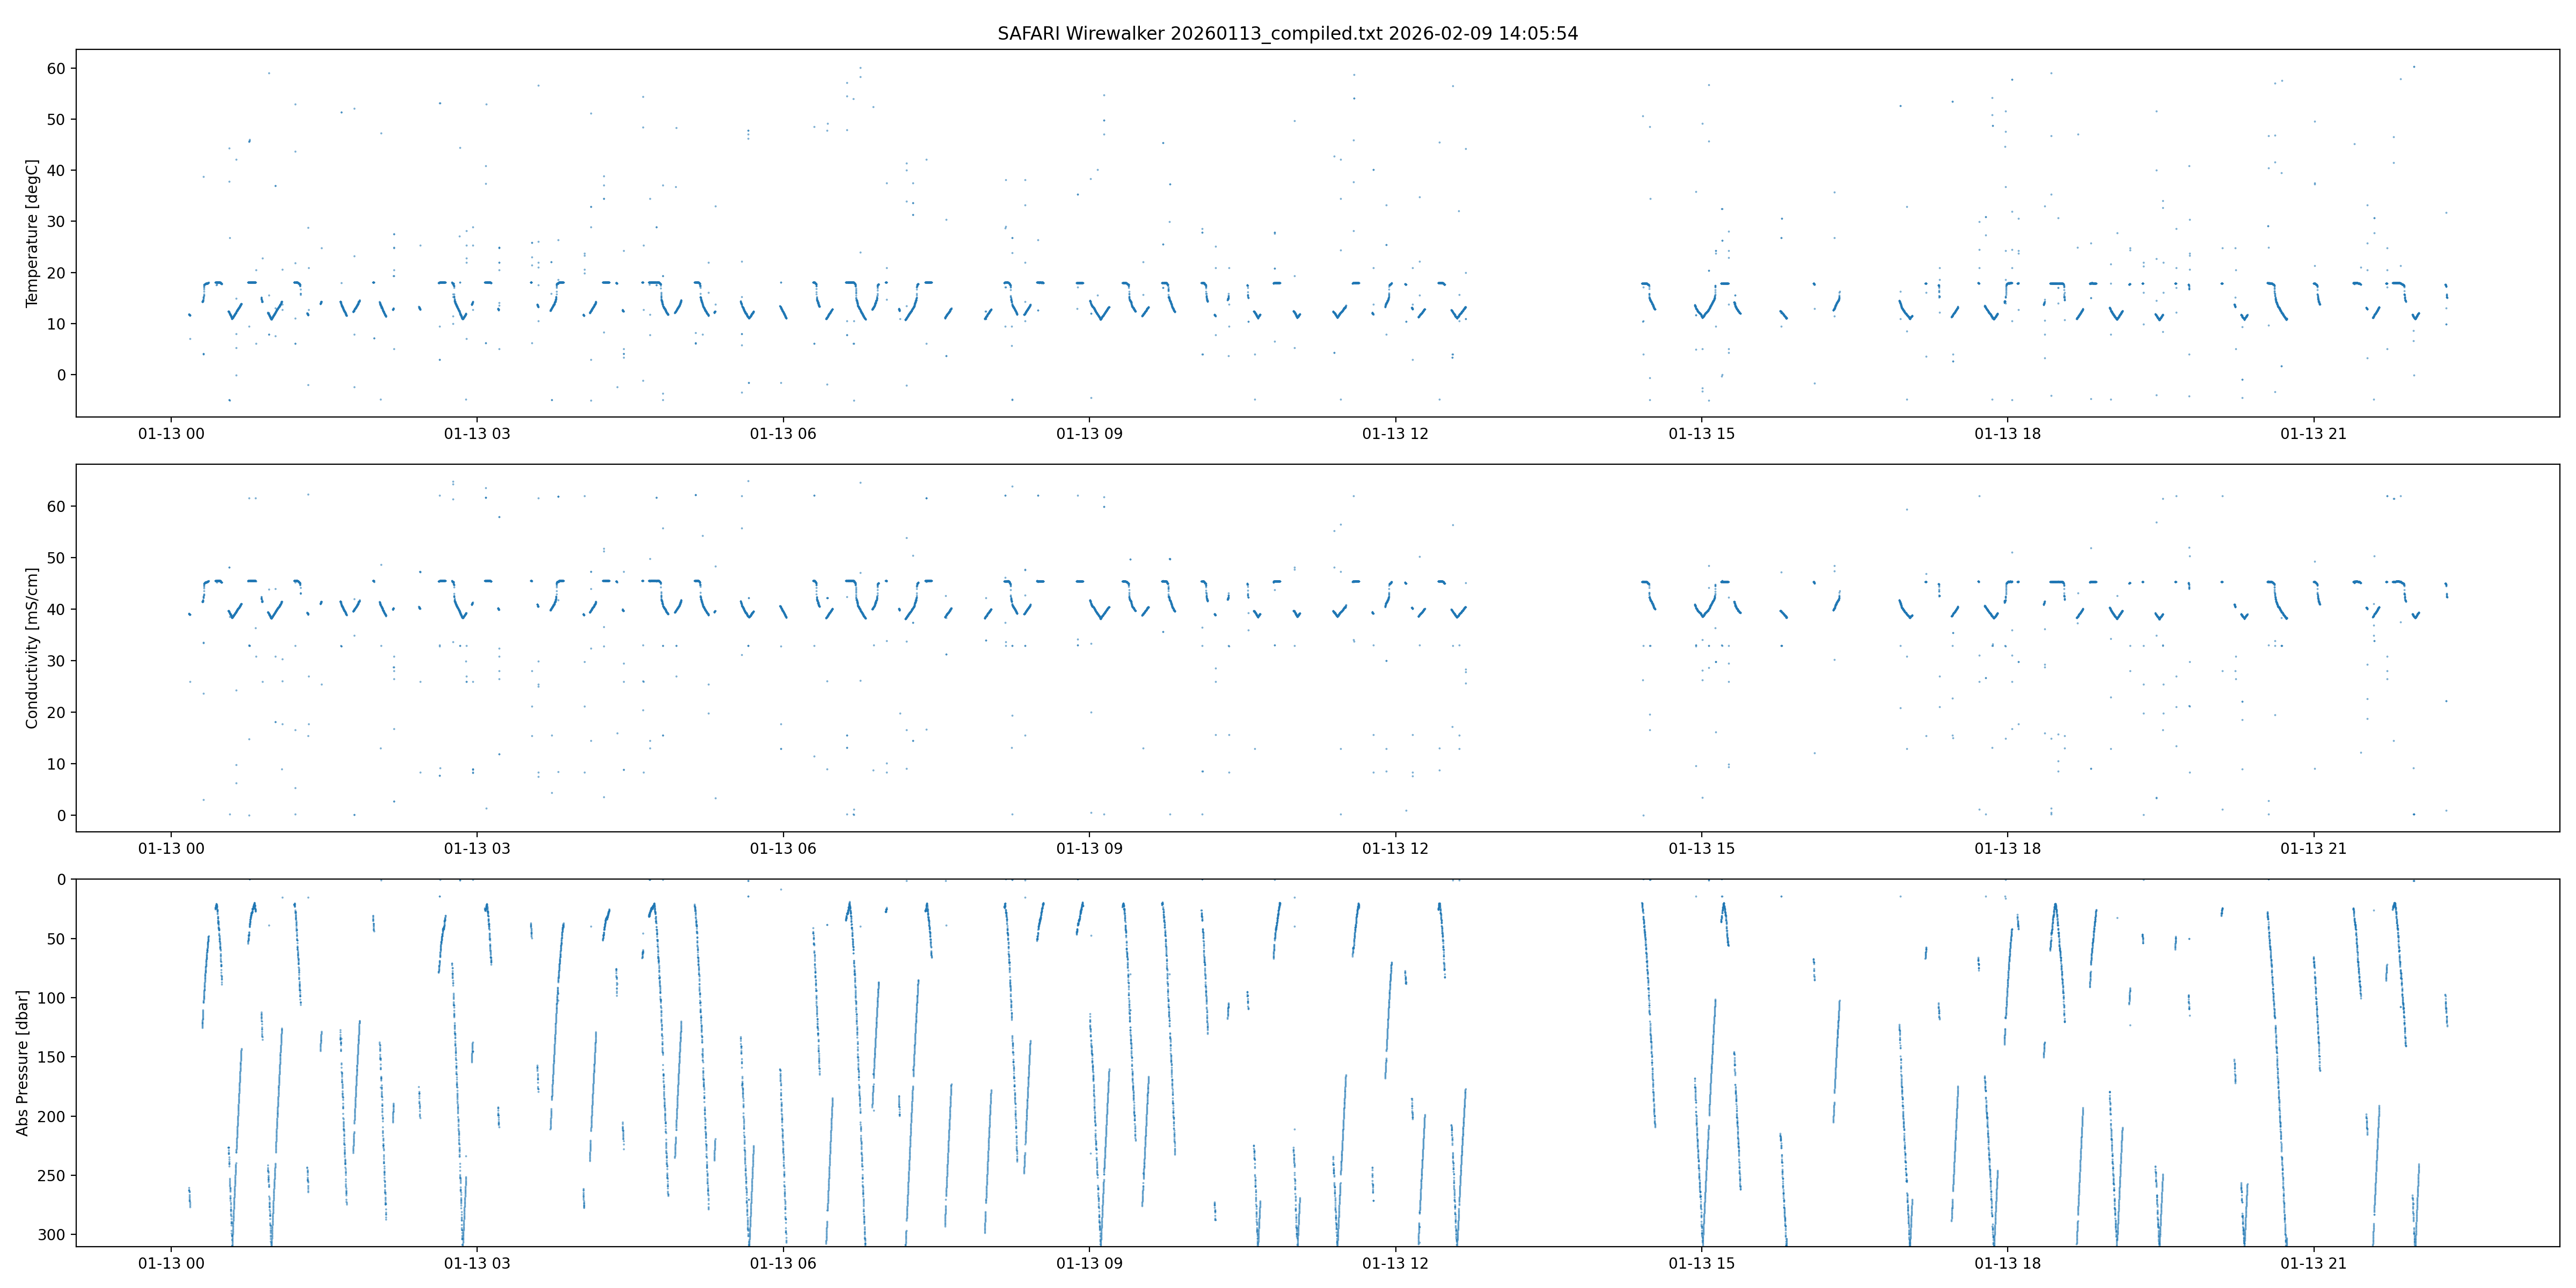This screenshot has width=2576, height=1288.
Task: Click the 300 tick on the pressure axis
Action: [x=52, y=1235]
